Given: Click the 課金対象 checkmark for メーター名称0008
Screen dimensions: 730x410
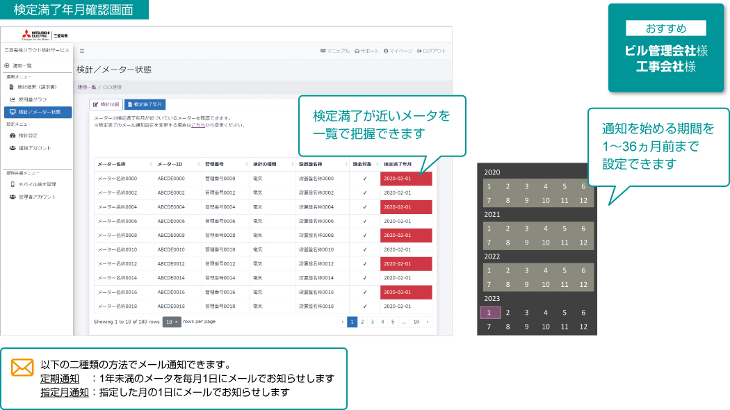Looking at the screenshot, I should (x=364, y=236).
